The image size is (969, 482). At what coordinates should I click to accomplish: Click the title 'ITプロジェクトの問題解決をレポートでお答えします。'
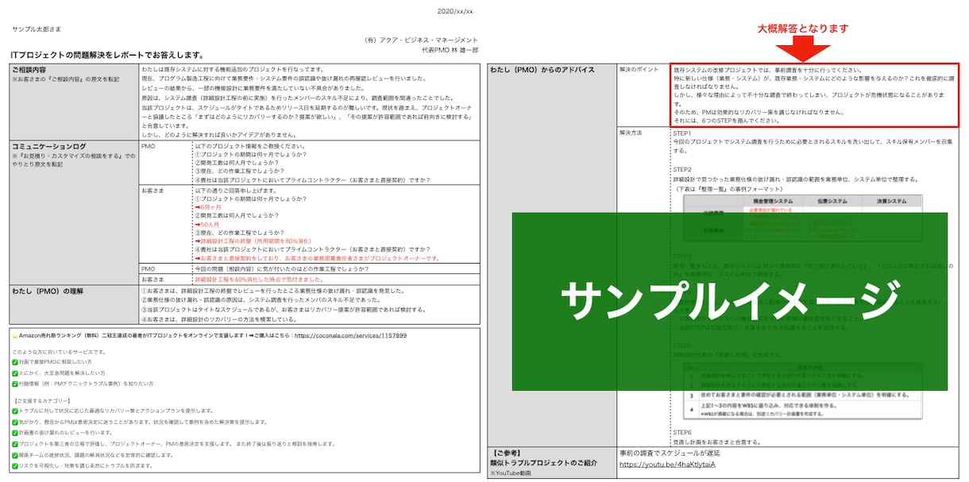106,55
